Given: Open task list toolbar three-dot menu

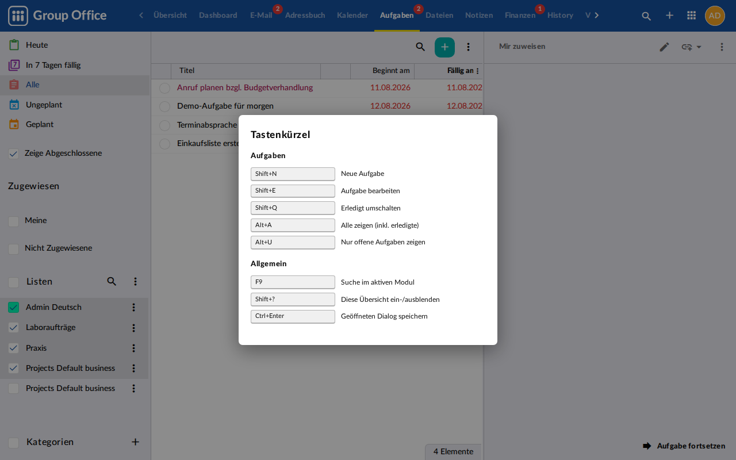Looking at the screenshot, I should coord(468,47).
